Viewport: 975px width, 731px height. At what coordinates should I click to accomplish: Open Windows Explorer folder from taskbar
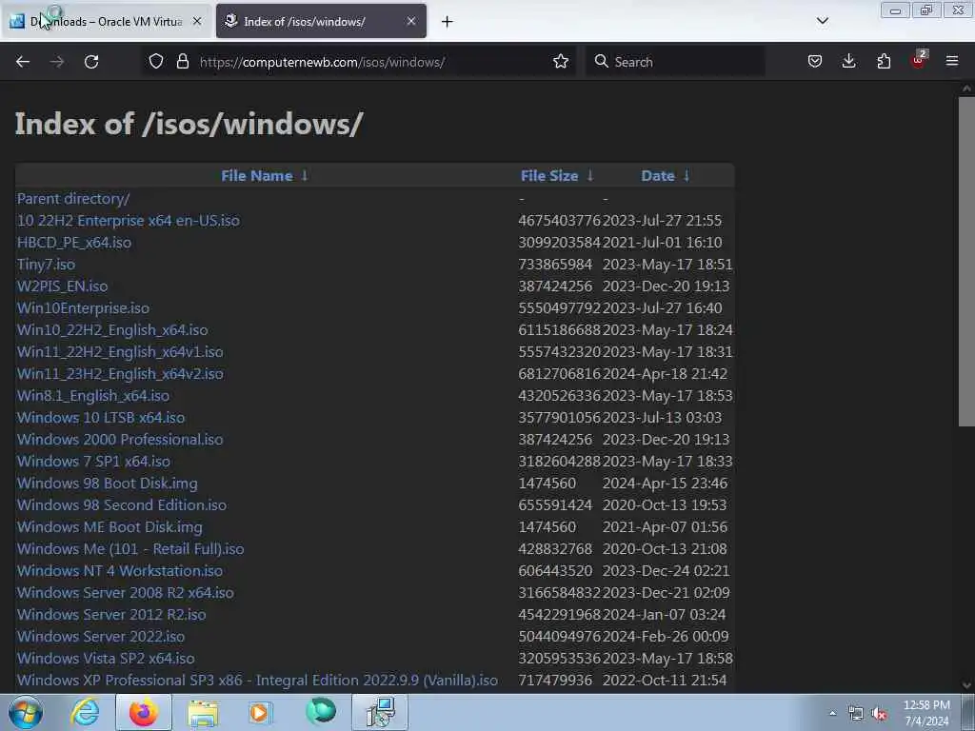coord(203,712)
